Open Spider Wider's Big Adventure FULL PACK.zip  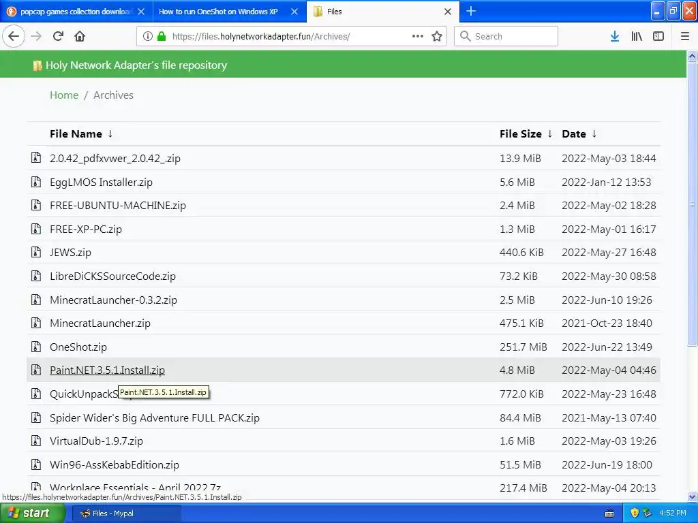pos(155,417)
